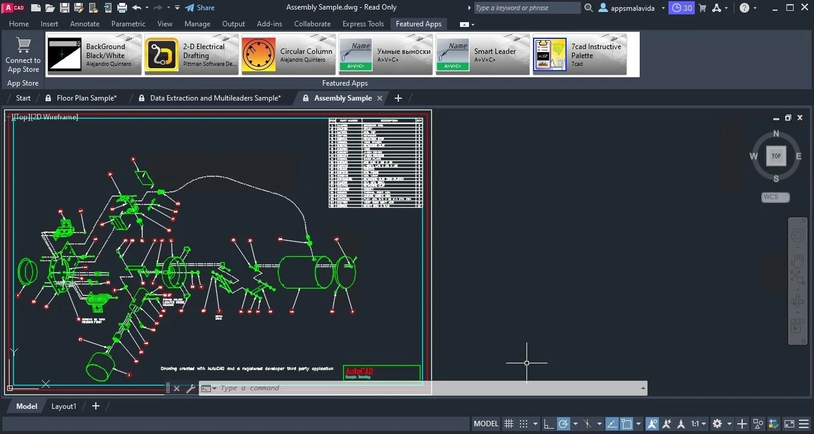The height and width of the screenshot is (434, 814).
Task: Switch to the Start file tab
Action: 23,98
